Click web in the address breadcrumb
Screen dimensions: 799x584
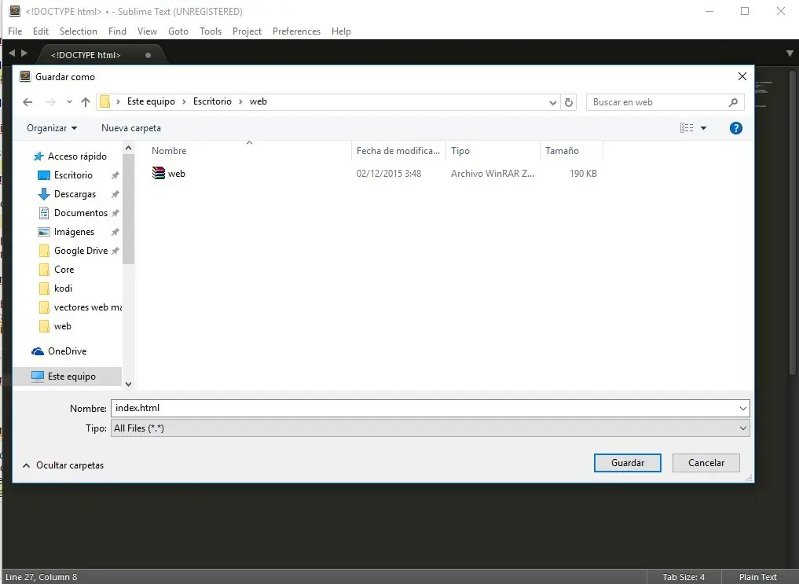258,101
